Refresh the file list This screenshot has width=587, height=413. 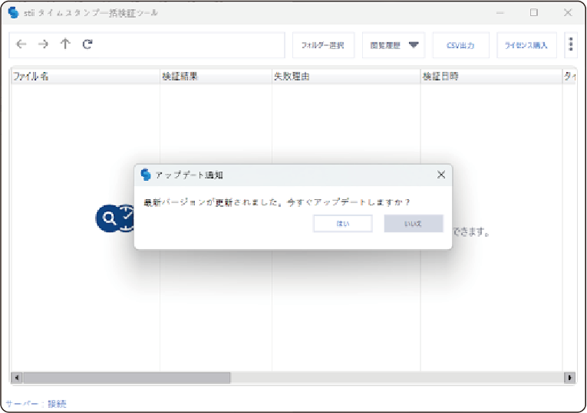click(87, 44)
